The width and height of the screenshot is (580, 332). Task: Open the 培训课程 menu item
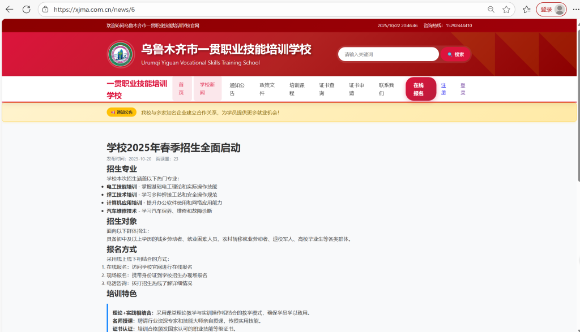297,89
